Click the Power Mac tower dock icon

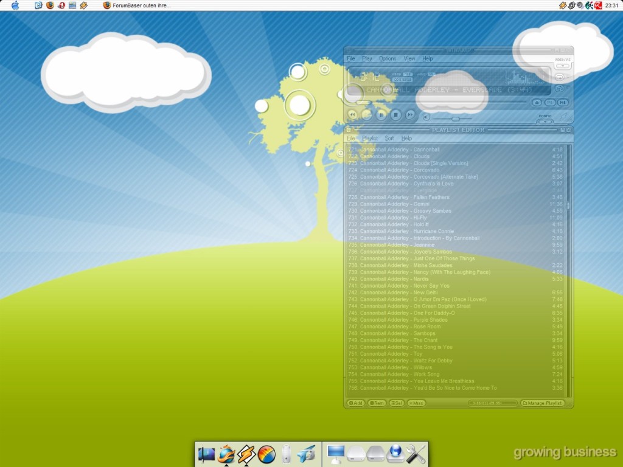(286, 454)
